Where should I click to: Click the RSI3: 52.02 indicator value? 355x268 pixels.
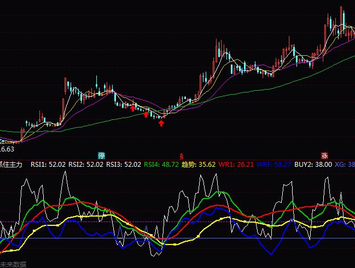pyautogui.click(x=124, y=164)
